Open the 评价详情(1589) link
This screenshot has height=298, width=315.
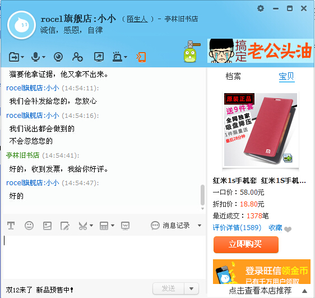[237, 228]
